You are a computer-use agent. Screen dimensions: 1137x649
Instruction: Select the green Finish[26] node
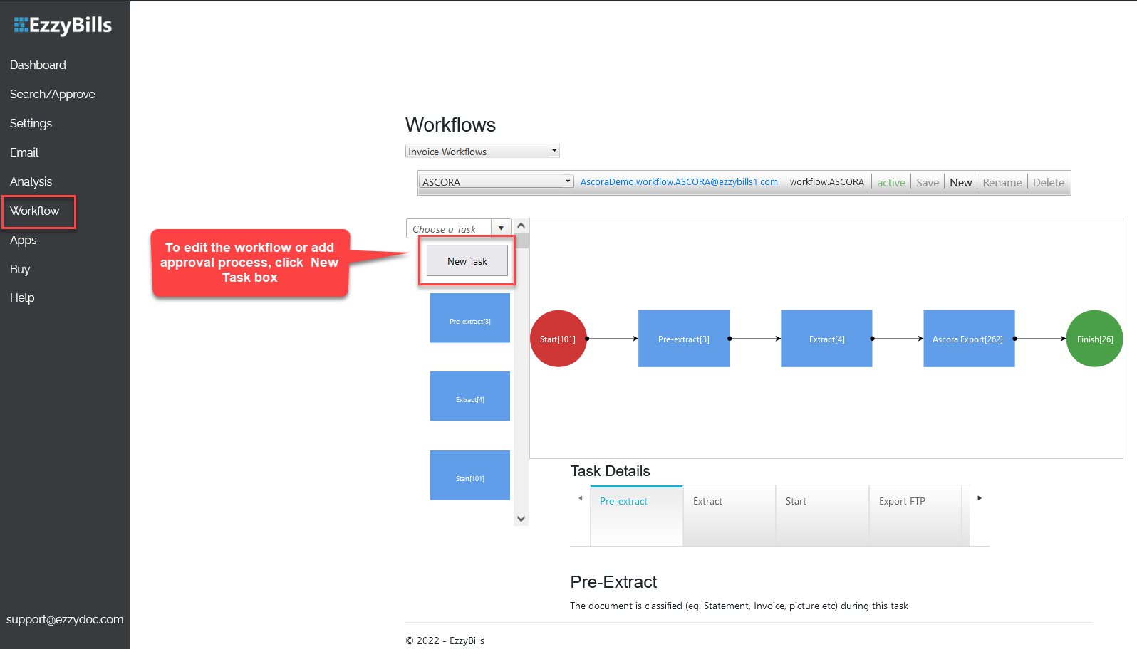[x=1094, y=339]
